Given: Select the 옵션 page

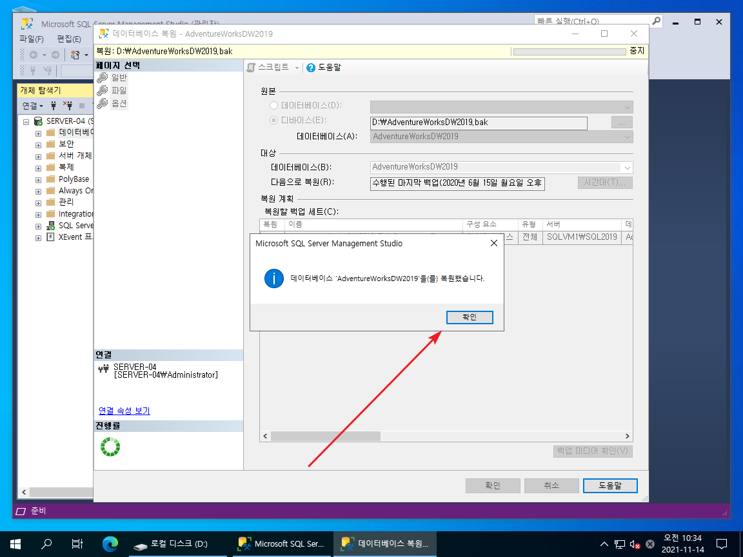Looking at the screenshot, I should 119,103.
